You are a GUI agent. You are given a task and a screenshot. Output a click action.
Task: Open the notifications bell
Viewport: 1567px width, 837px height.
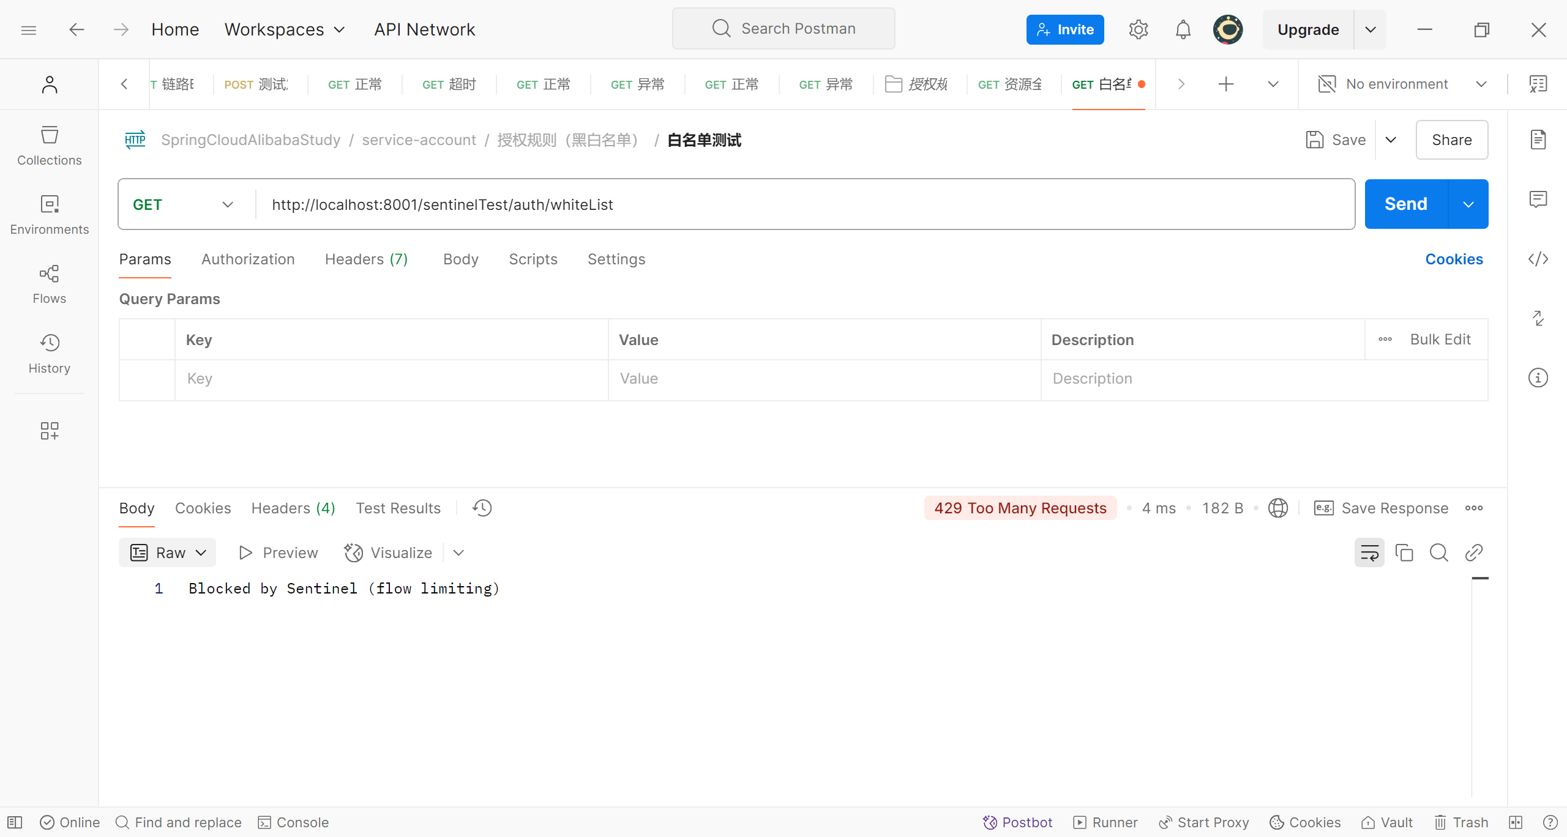pyautogui.click(x=1183, y=29)
